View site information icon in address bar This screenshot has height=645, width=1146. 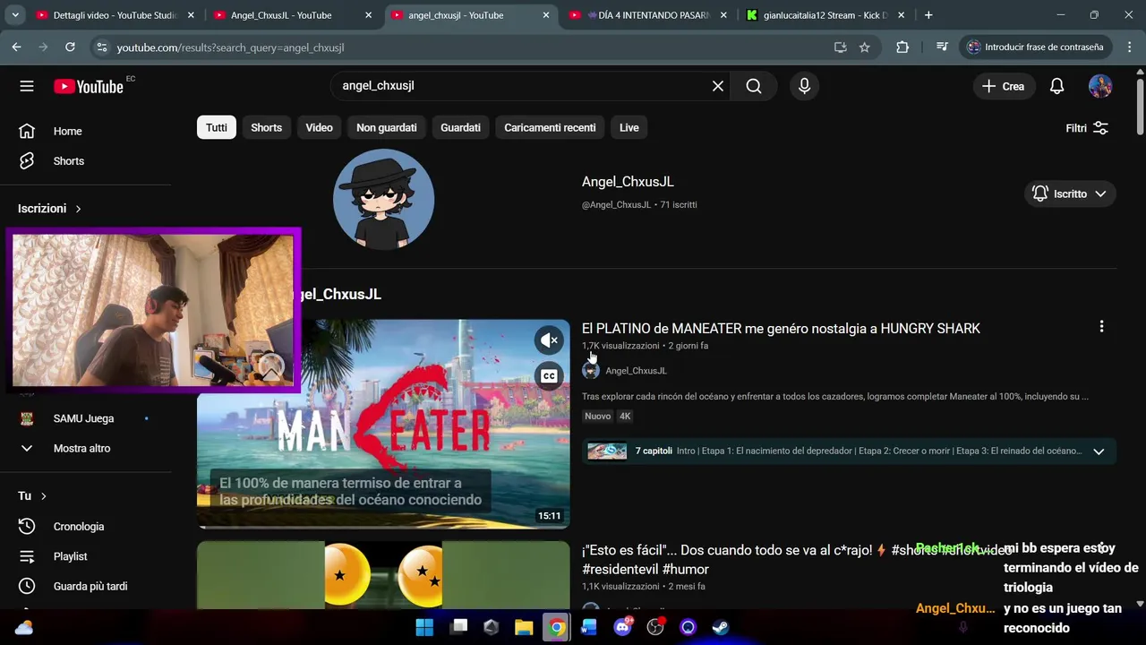click(102, 47)
